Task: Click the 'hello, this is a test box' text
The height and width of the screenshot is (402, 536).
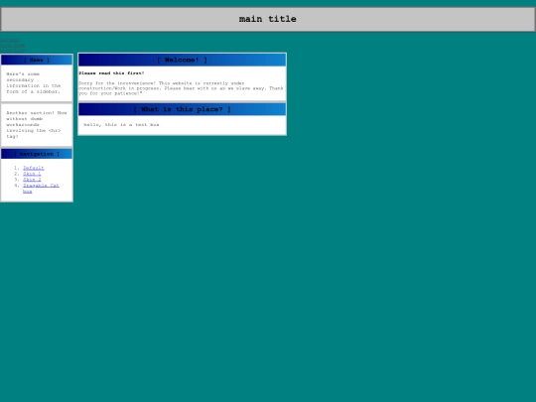Action: 121,125
